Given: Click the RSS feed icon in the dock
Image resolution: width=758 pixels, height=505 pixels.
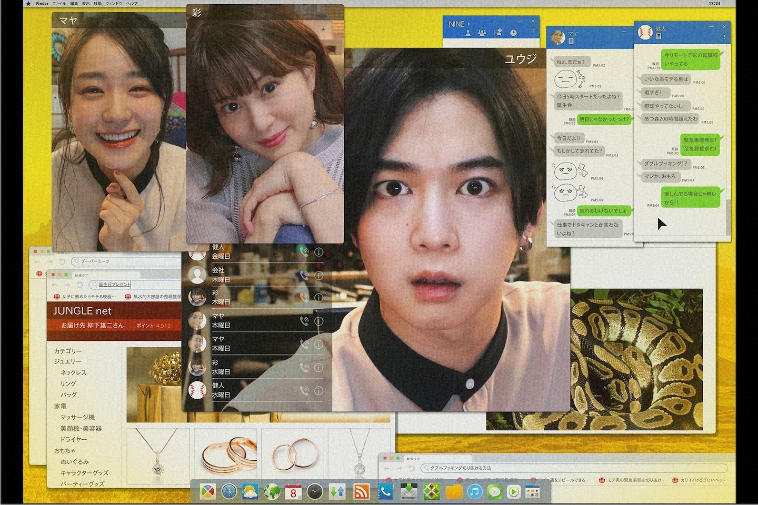Looking at the screenshot, I should click(x=362, y=492).
